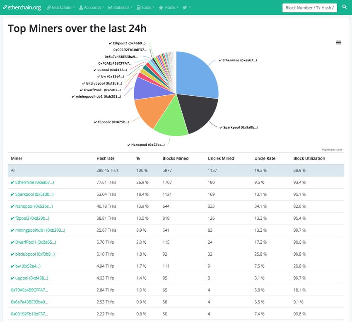Open the miningpoolhub1 table link
This screenshot has height=322, width=352.
click(x=38, y=230)
